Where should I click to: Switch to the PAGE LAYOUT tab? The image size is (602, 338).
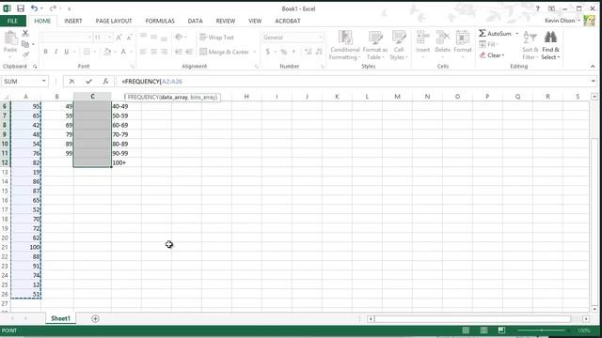[x=114, y=21]
